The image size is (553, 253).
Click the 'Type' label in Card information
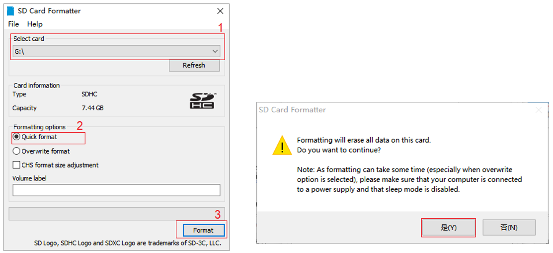point(19,94)
